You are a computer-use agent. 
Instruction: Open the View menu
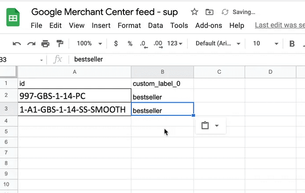click(76, 25)
